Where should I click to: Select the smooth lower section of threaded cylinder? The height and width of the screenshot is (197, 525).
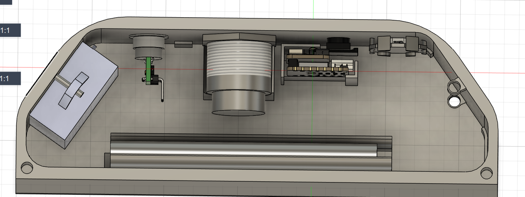tap(239, 103)
